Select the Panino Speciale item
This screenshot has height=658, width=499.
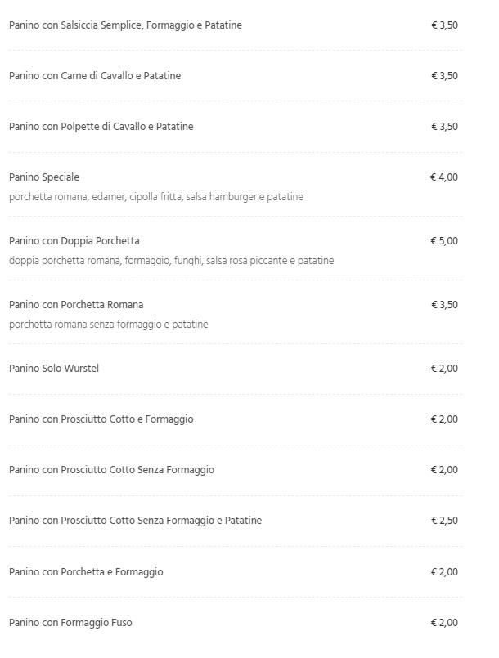click(x=44, y=177)
